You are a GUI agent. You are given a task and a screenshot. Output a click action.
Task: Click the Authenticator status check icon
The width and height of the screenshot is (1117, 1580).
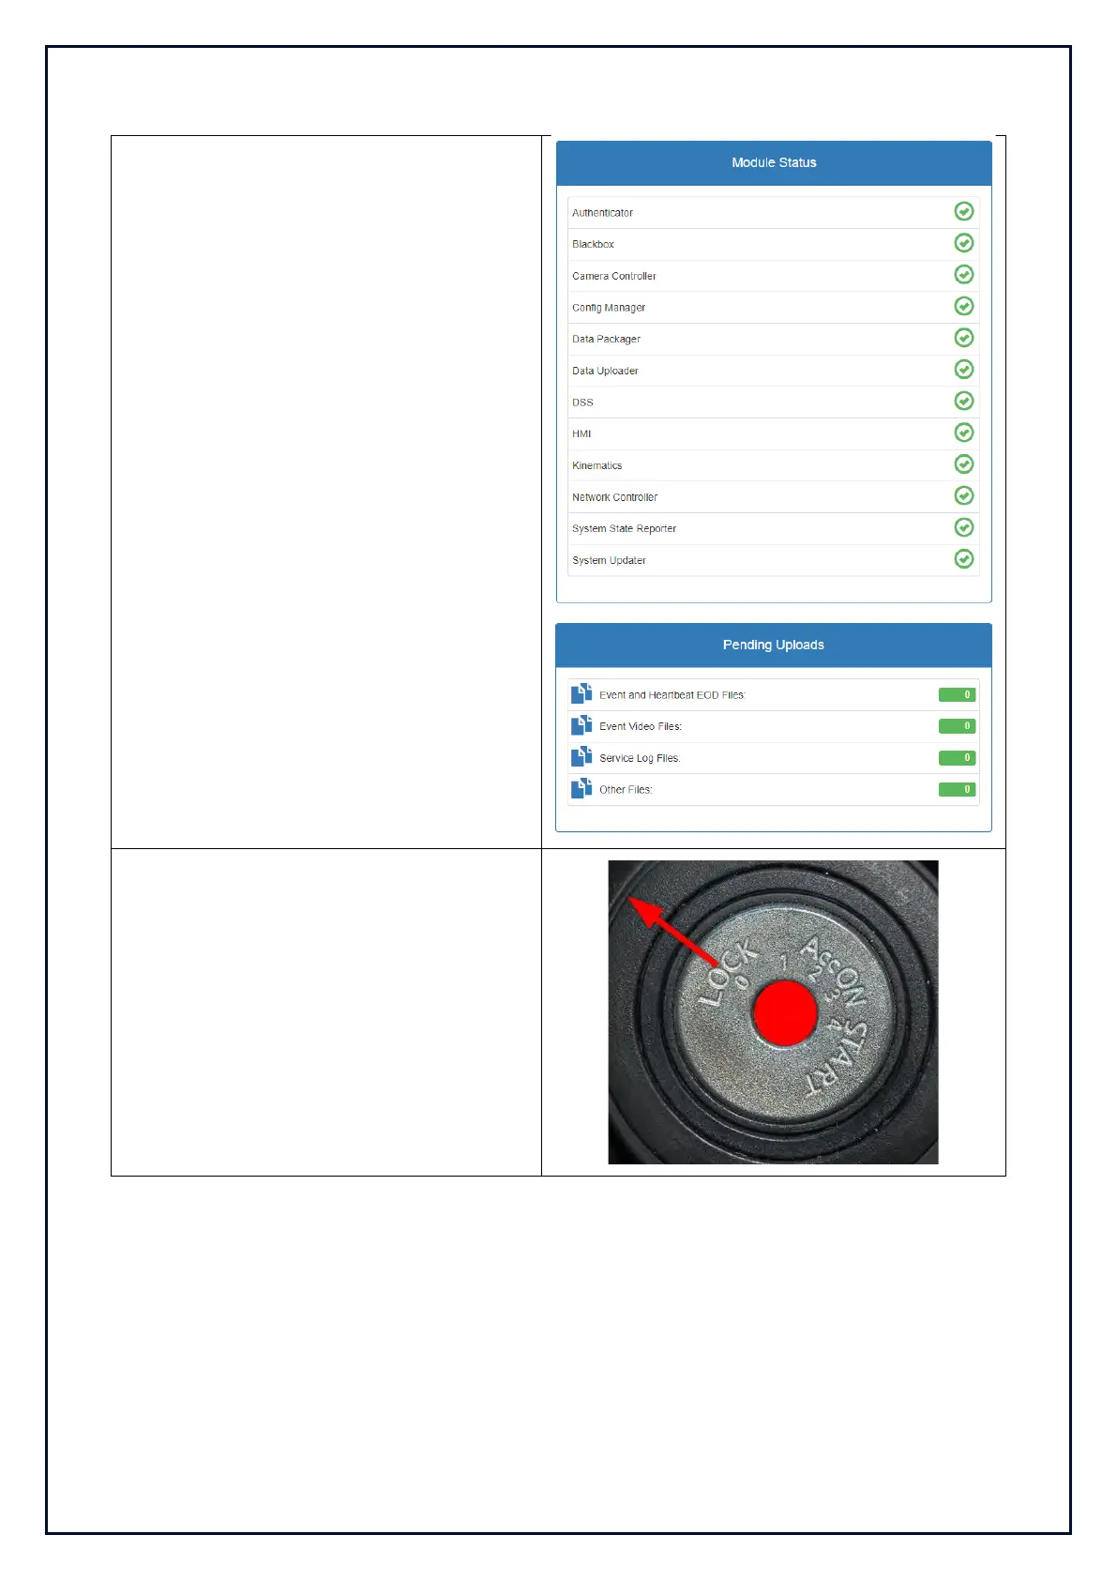pyautogui.click(x=963, y=211)
